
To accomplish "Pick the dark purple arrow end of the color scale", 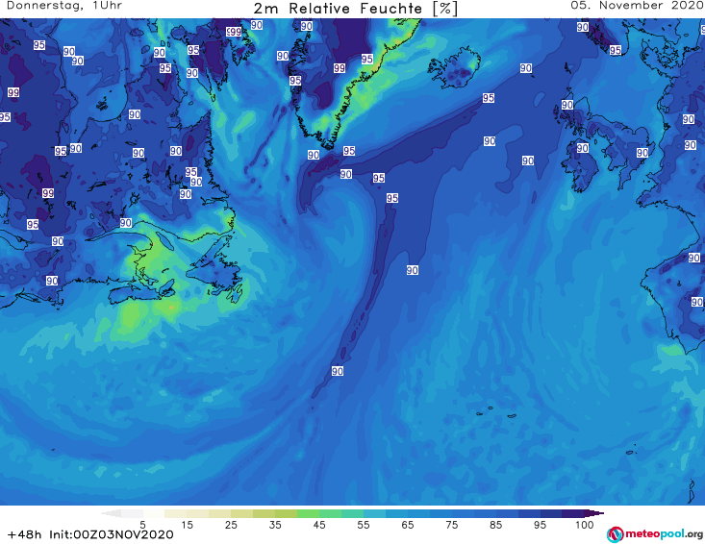I will tap(594, 513).
